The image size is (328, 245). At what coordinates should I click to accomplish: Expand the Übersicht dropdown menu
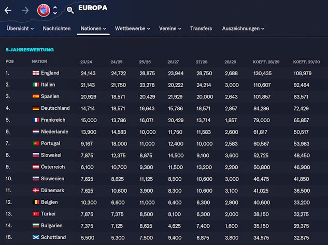coord(20,28)
